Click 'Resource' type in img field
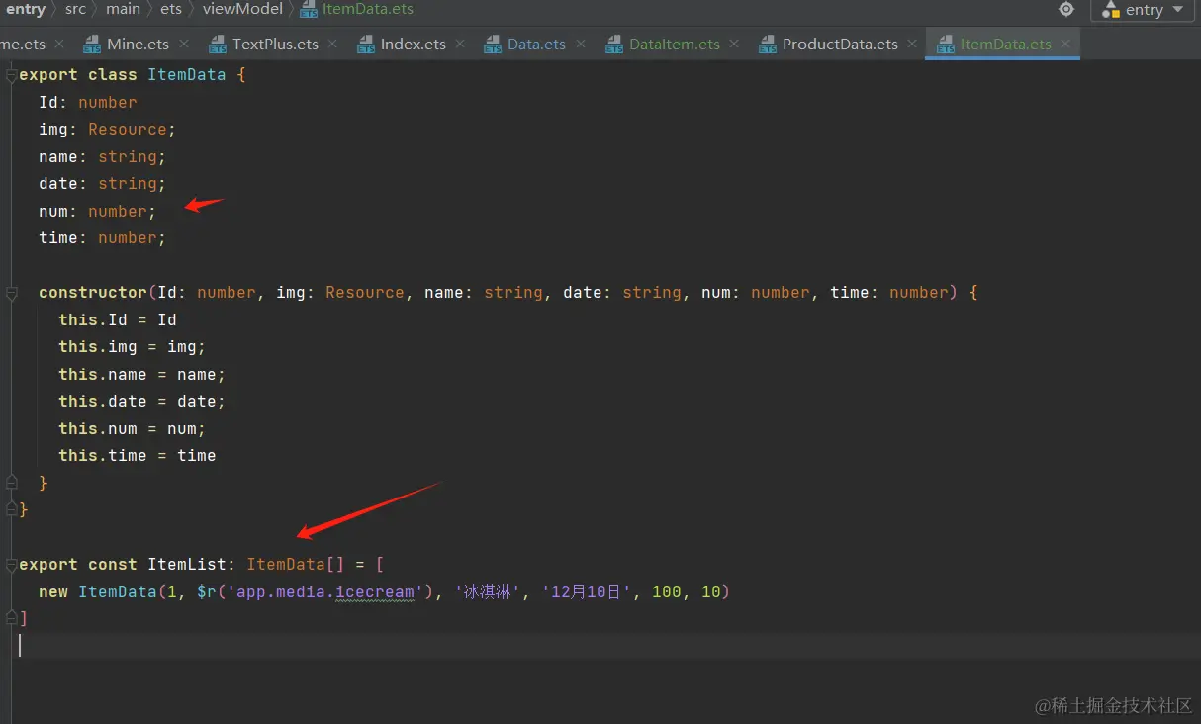 pos(128,130)
